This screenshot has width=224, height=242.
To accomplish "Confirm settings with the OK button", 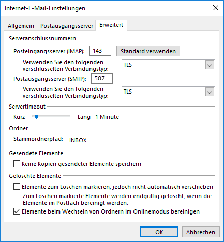I will point(159,232).
